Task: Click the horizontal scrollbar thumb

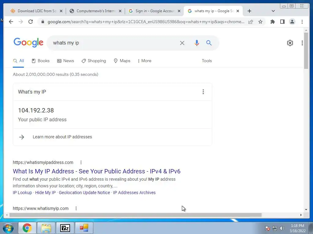Action: click(x=135, y=215)
